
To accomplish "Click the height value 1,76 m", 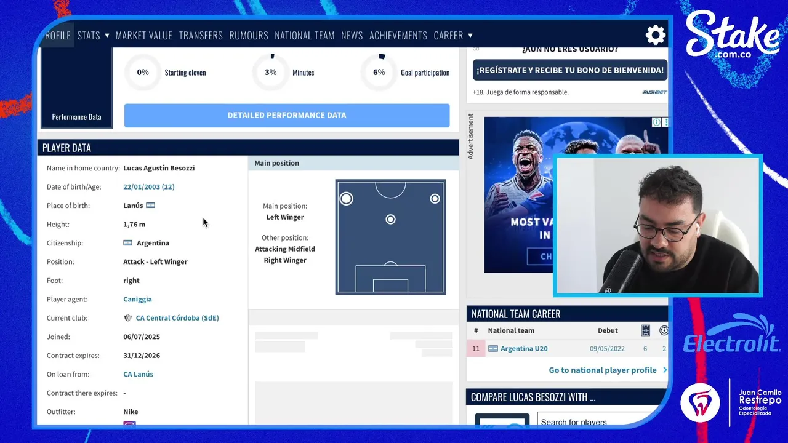I will [134, 225].
